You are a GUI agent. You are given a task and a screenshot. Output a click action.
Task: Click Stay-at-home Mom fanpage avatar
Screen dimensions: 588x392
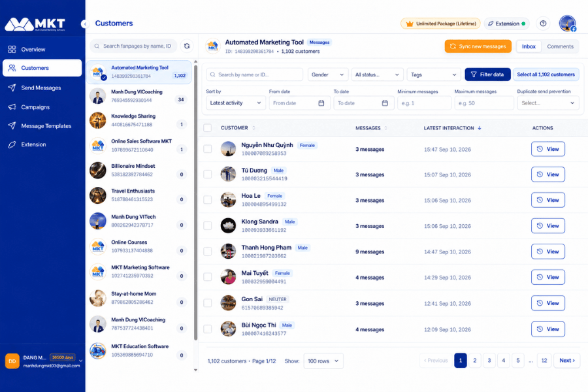(x=98, y=298)
